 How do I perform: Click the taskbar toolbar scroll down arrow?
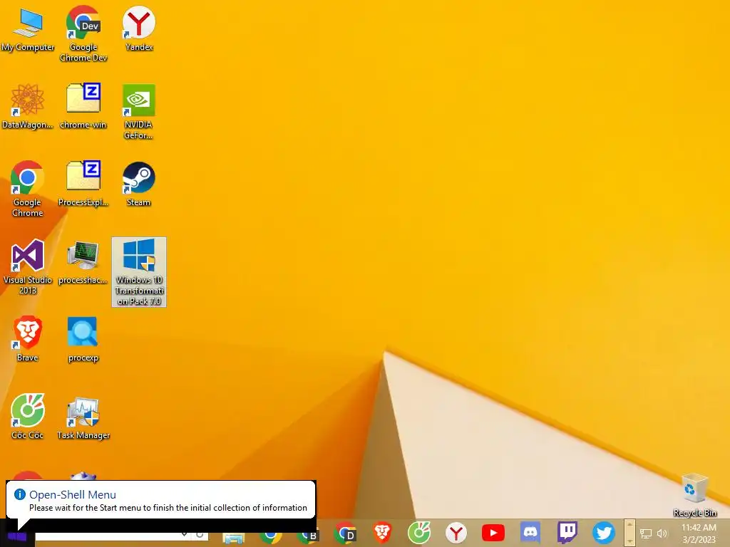tap(629, 541)
